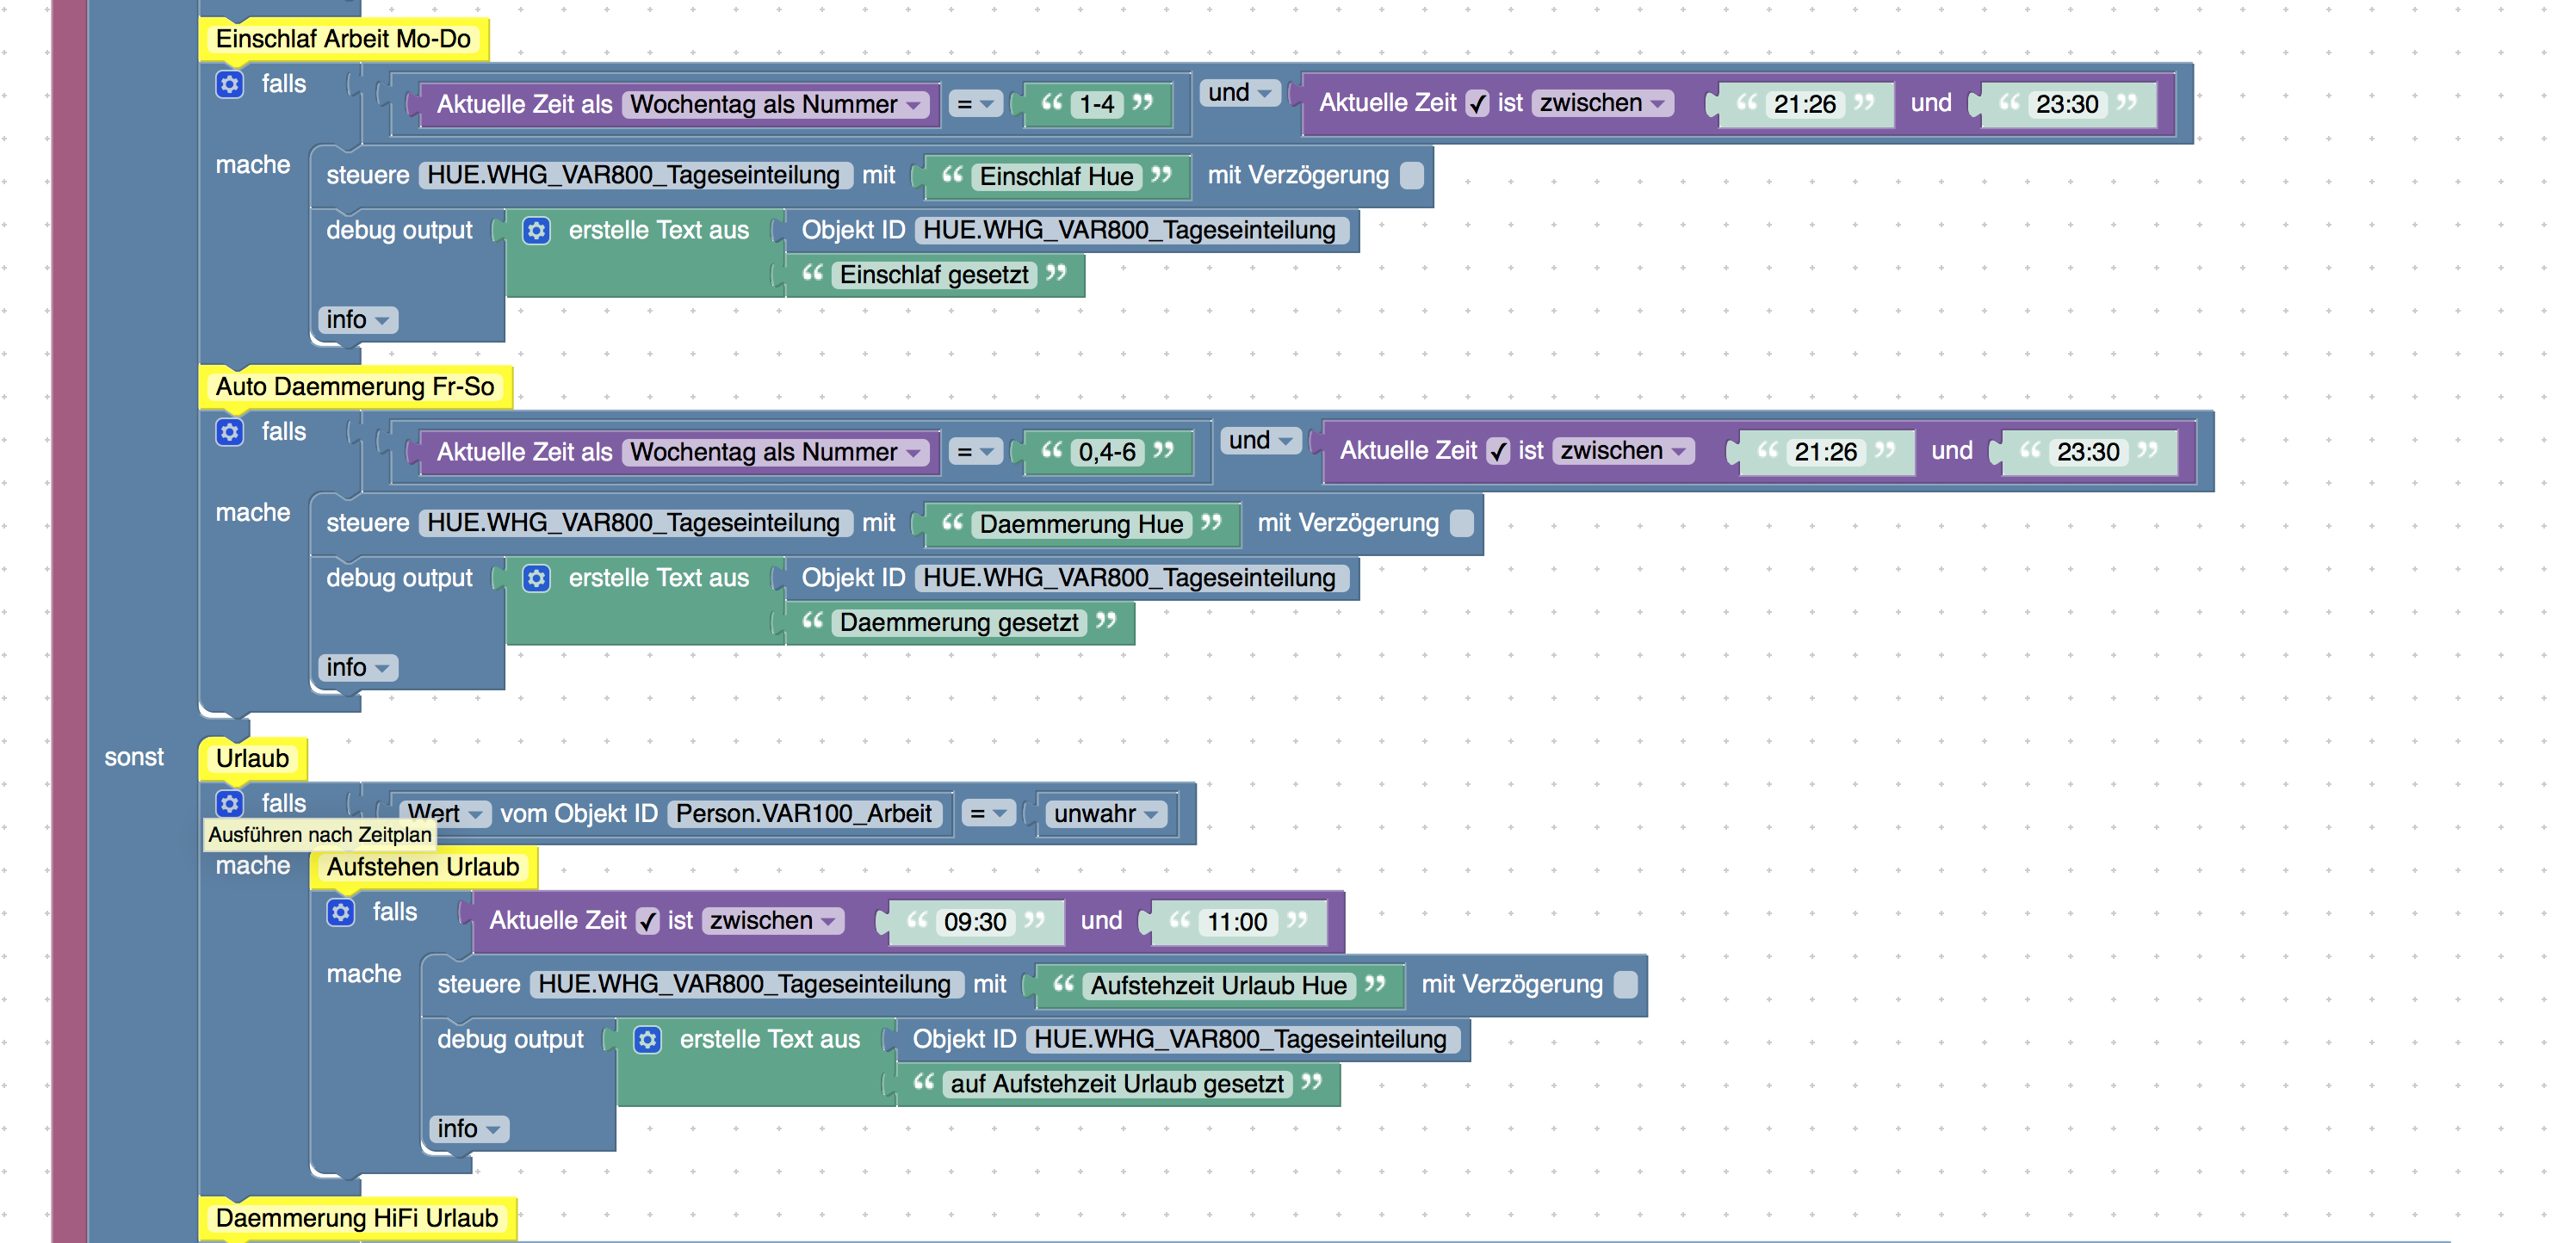The image size is (2576, 1243).
Task: Enable 'mit Verzögerung' for Daemmerung Hue
Action: [1461, 524]
